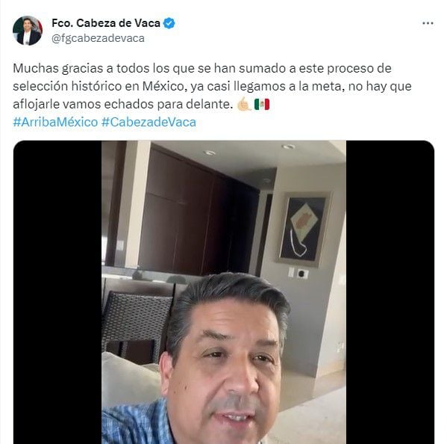Open Fco. Cabeza de Vaca's profile avatar
The width and height of the screenshot is (447, 444).
(x=28, y=31)
